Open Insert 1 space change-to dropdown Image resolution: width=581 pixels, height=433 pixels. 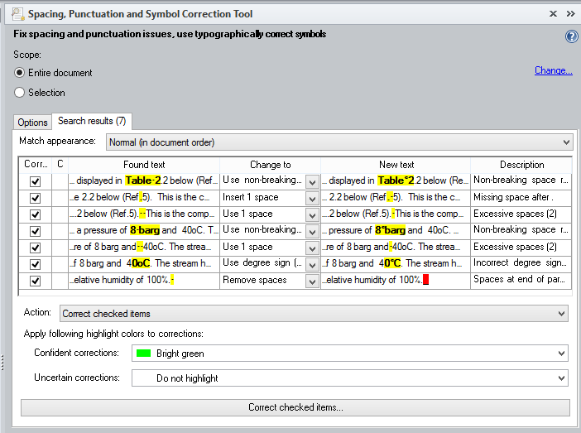click(x=312, y=199)
